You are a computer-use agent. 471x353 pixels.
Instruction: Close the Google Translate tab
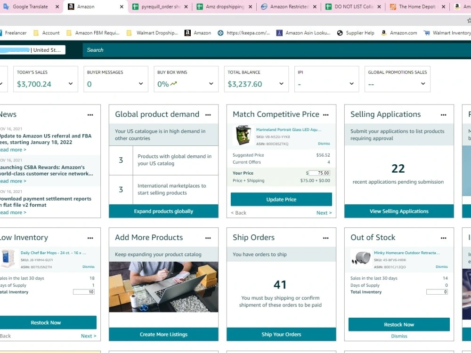[57, 7]
